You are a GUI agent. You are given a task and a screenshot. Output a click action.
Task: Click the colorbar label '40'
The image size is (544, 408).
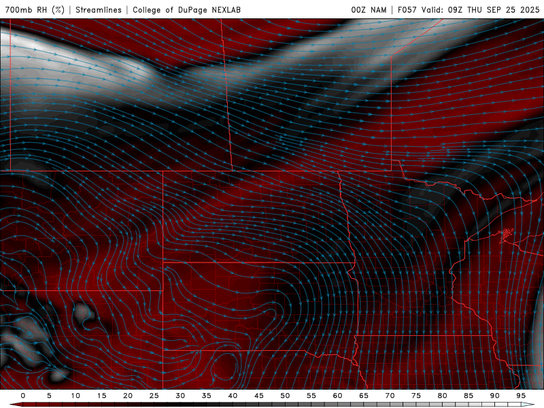(233, 396)
